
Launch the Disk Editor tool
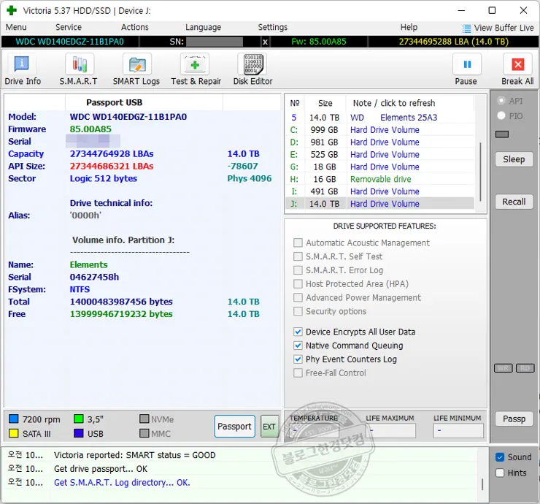pos(252,64)
